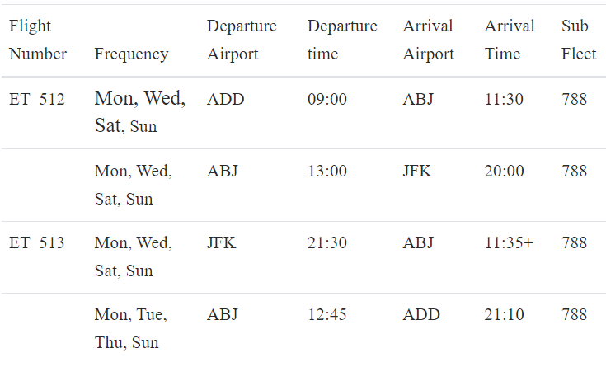Select the Arrival Airport header
606x367 pixels.
click(x=428, y=40)
